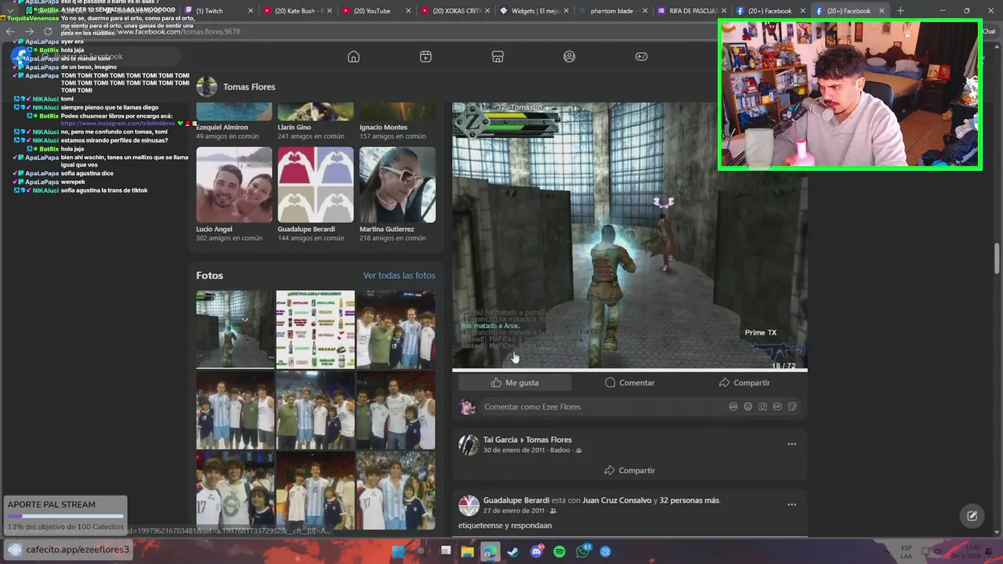Open WhatsApp from the taskbar
The height and width of the screenshot is (564, 1003).
pyautogui.click(x=582, y=551)
